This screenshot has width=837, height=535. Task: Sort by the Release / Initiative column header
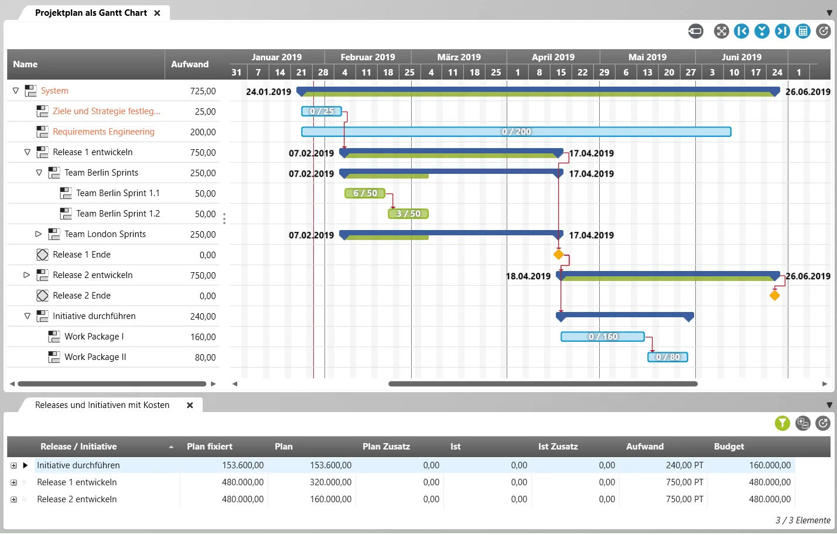(78, 447)
